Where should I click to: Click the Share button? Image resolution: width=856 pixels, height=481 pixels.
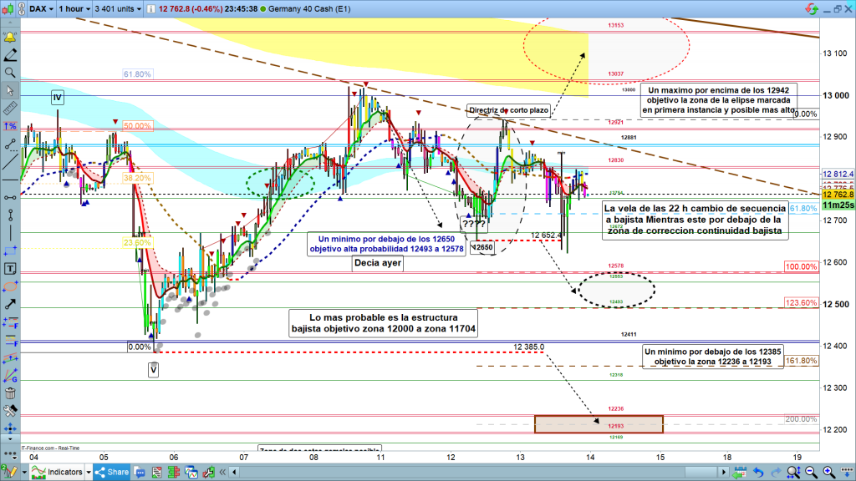(110, 473)
